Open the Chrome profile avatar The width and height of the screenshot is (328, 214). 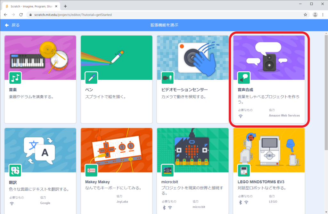(x=315, y=15)
